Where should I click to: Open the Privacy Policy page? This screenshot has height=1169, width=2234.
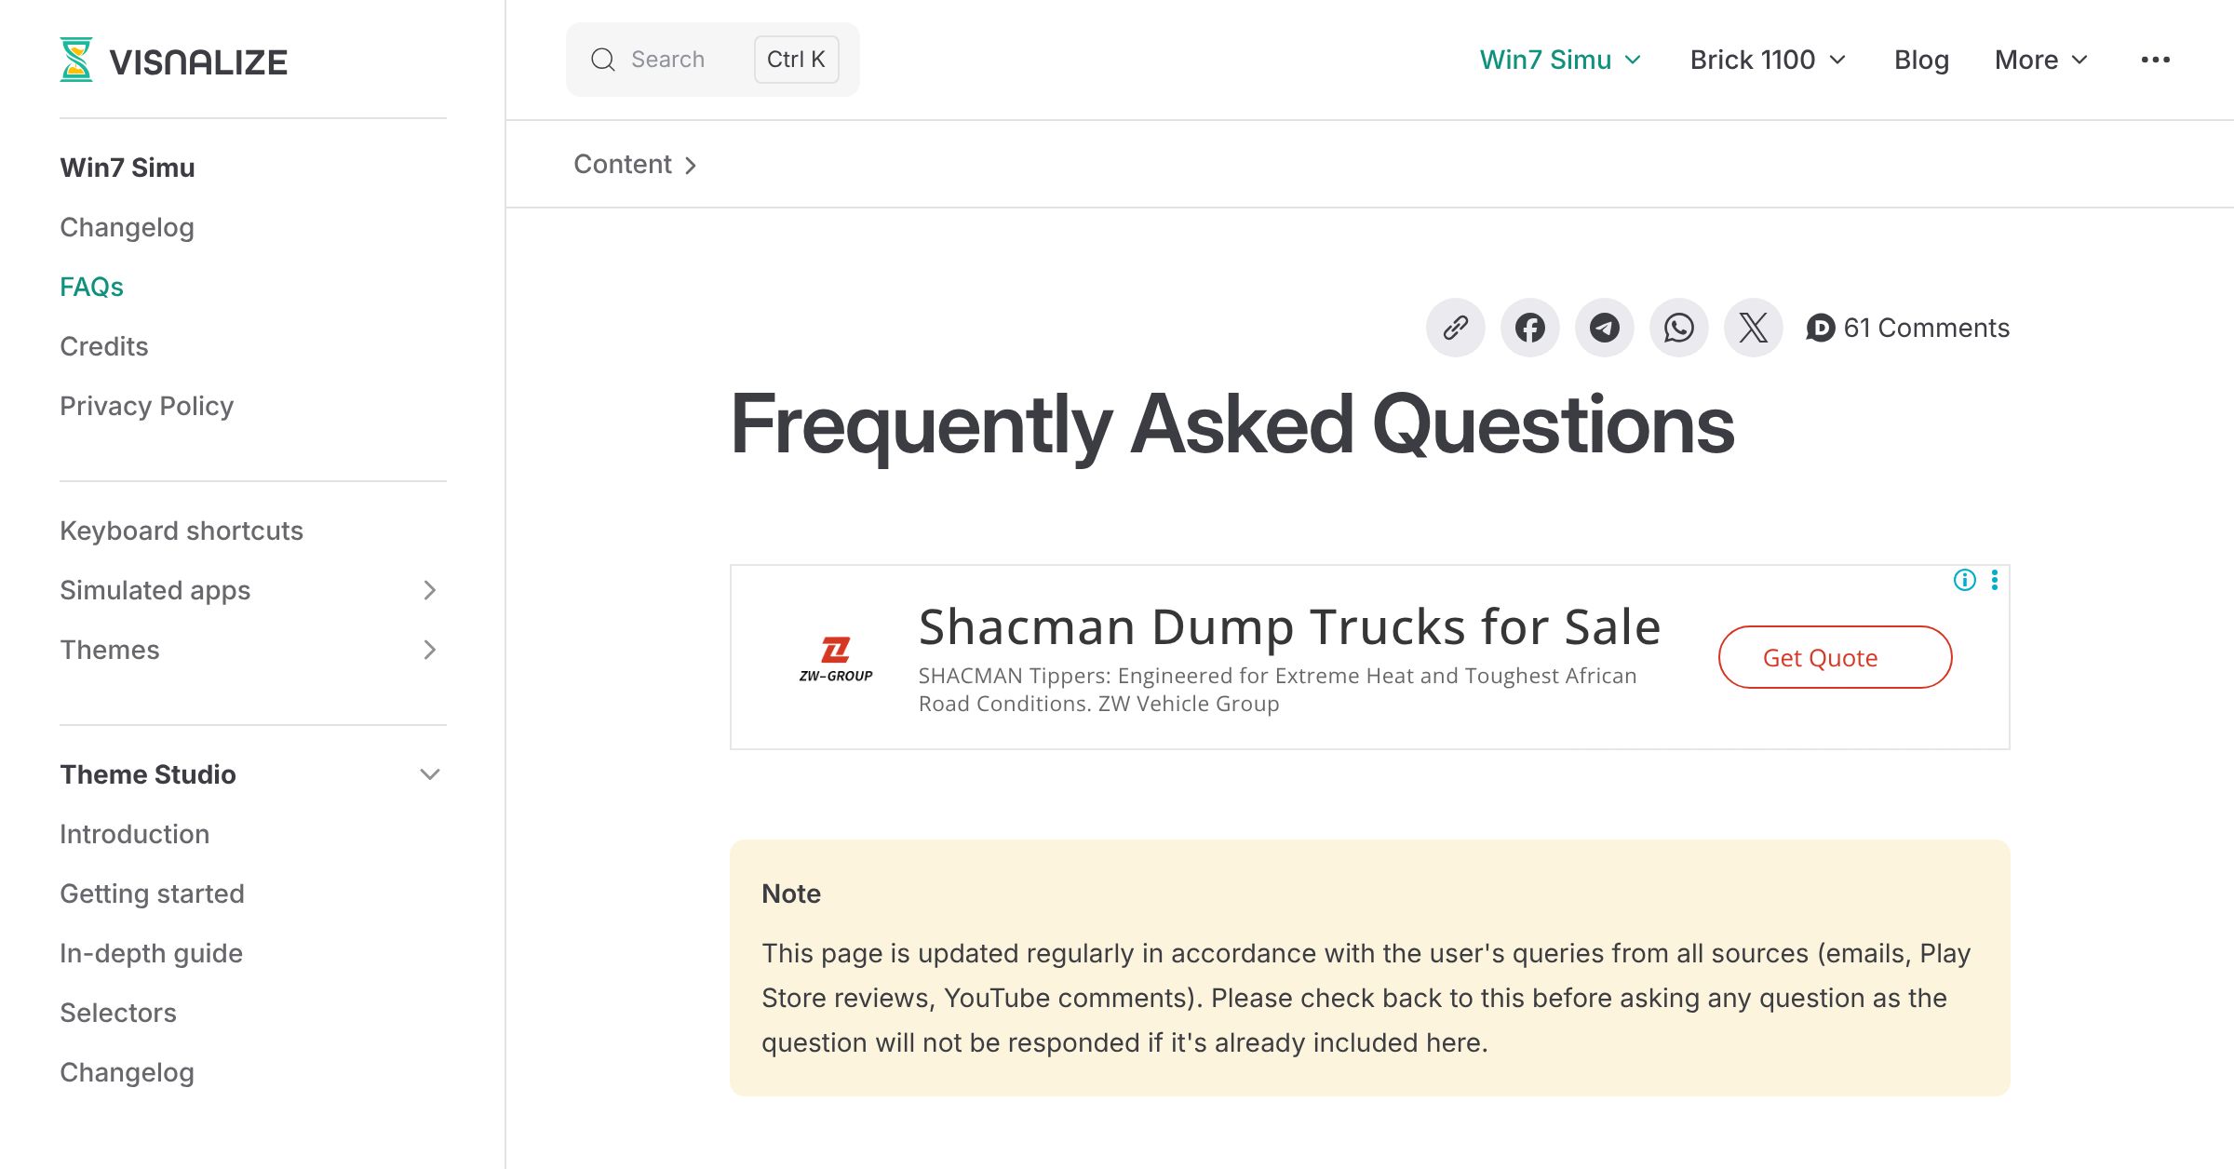pyautogui.click(x=146, y=406)
